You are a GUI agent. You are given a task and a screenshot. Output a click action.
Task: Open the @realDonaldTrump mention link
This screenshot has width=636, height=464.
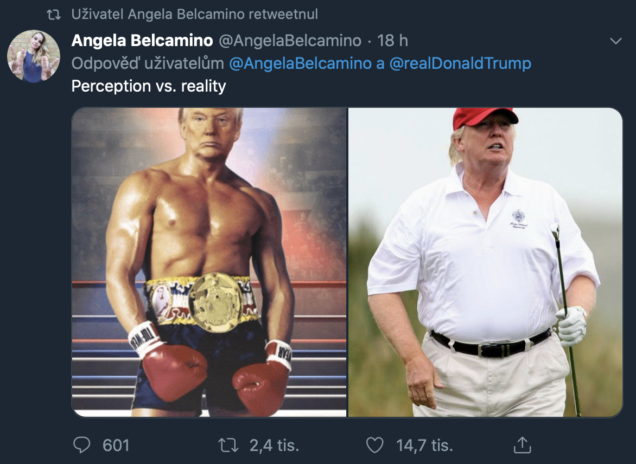460,63
